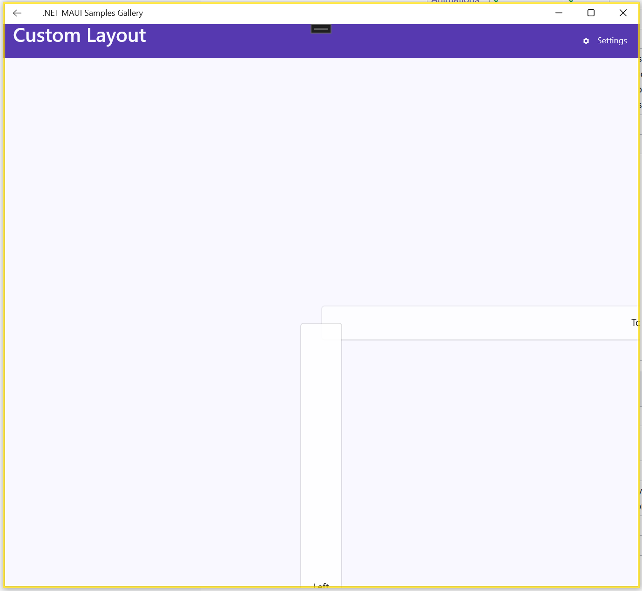Screen dimensions: 642x591
Task: Go back using the title bar arrow
Action: [x=17, y=13]
